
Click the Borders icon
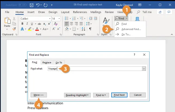[x=74, y=29]
